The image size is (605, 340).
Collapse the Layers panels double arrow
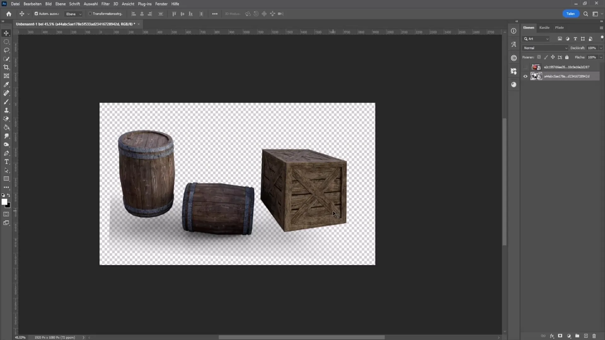point(601,21)
